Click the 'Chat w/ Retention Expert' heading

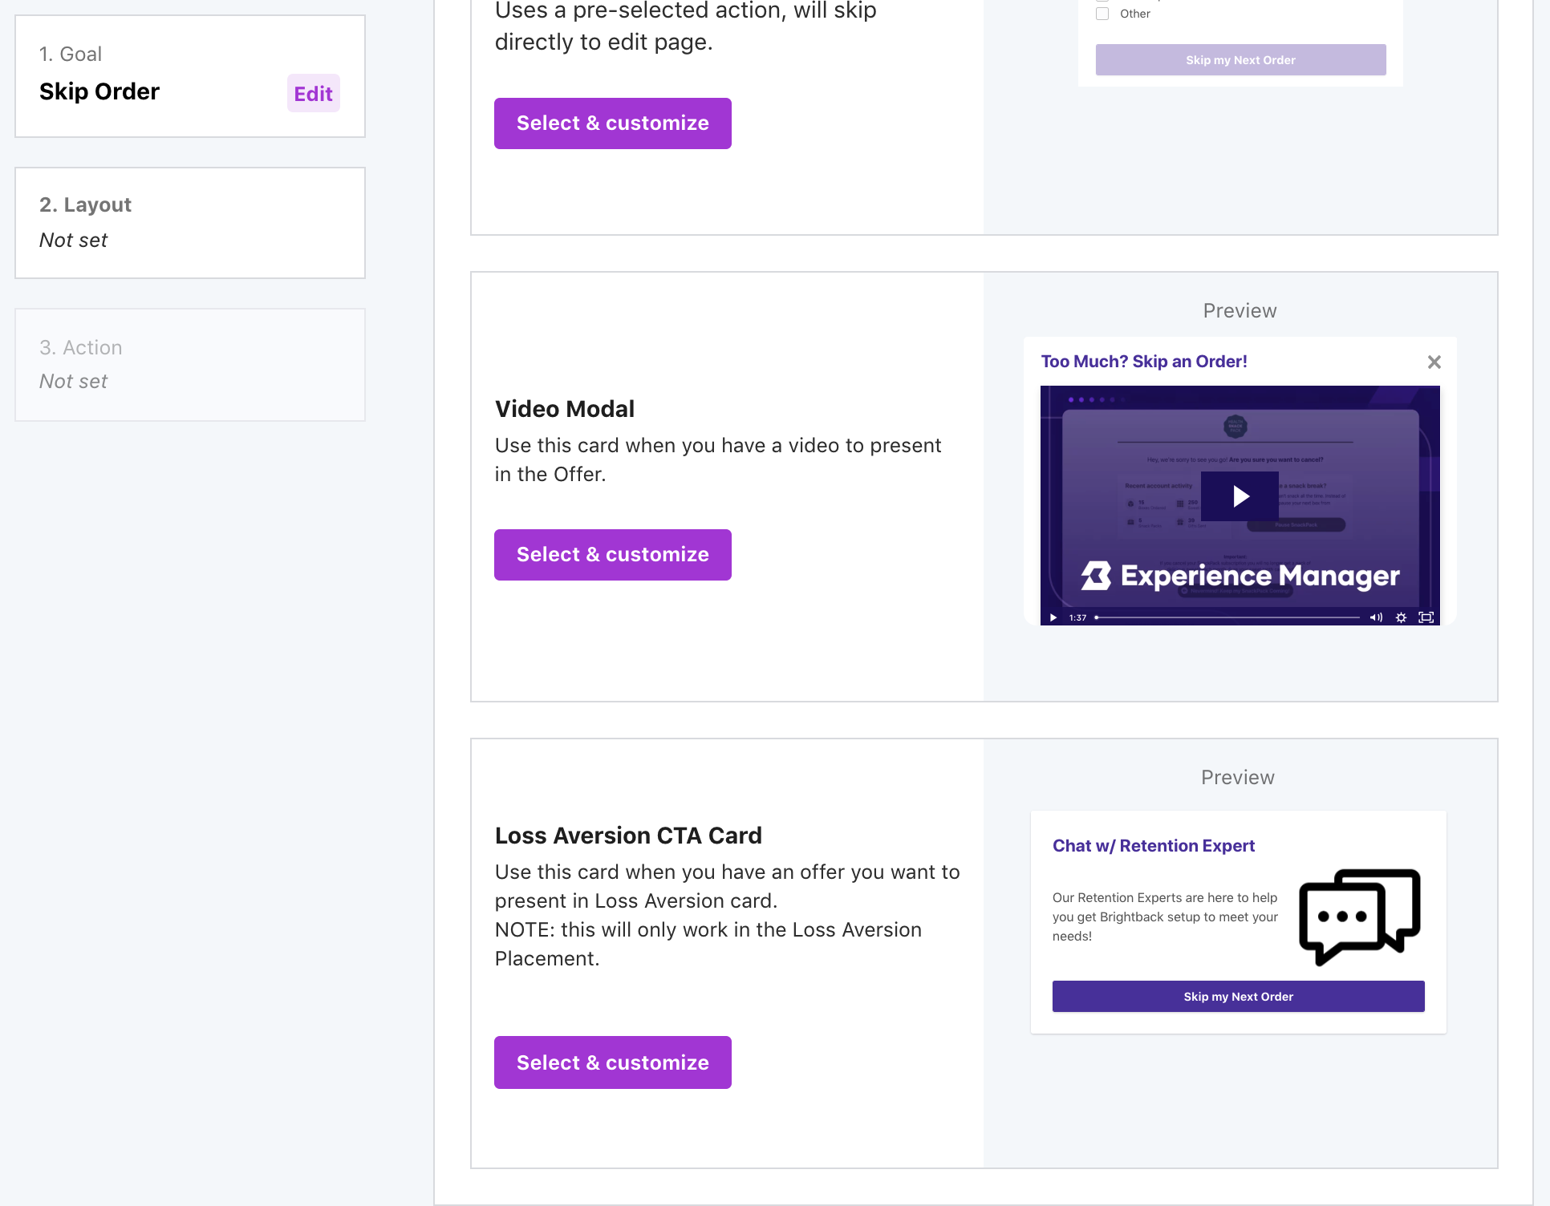coord(1153,846)
